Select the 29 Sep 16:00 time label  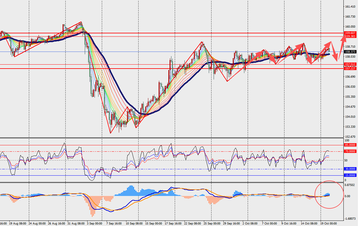point(232,224)
